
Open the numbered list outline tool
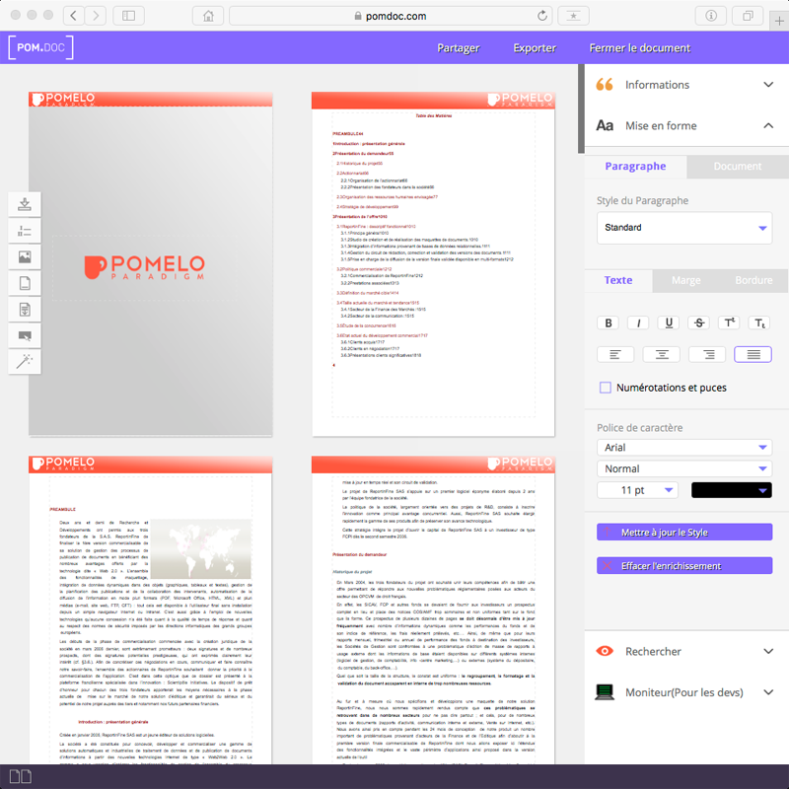coord(25,231)
